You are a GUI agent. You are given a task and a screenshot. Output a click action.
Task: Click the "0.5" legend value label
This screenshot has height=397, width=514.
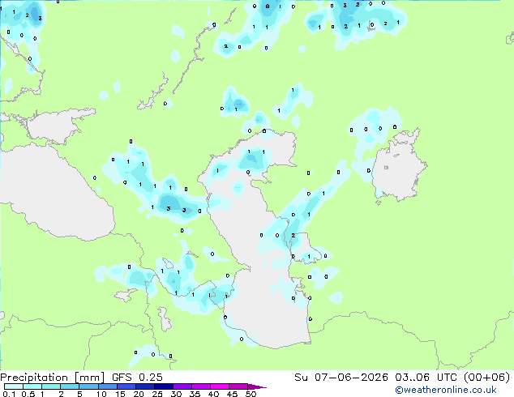28,394
